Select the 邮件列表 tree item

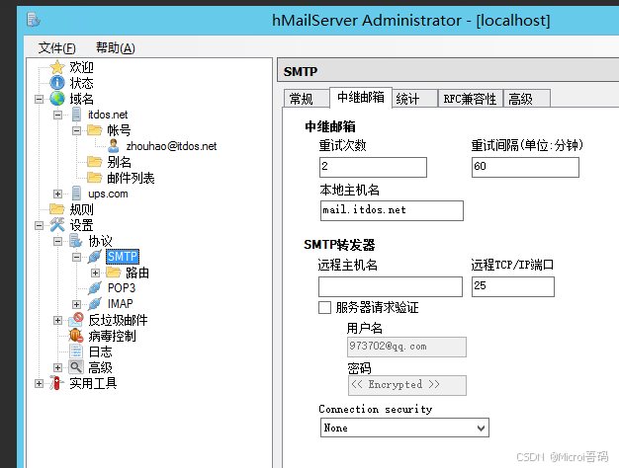click(x=131, y=178)
